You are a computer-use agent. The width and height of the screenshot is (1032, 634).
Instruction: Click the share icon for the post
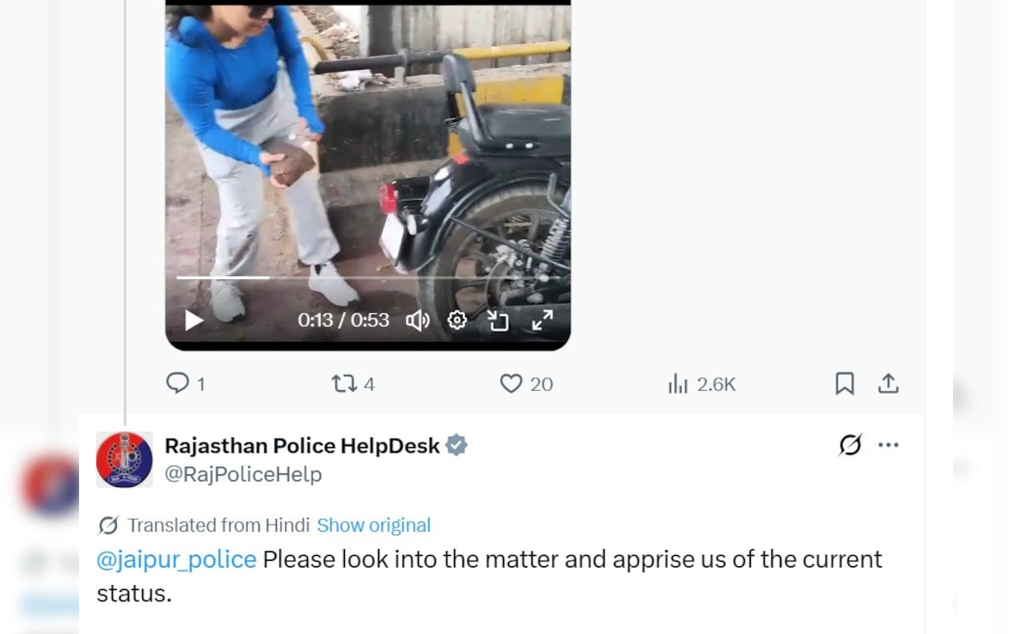pos(888,383)
